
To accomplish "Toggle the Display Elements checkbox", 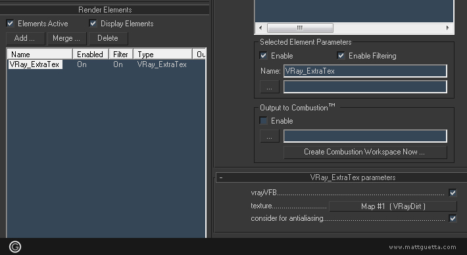I will (93, 23).
